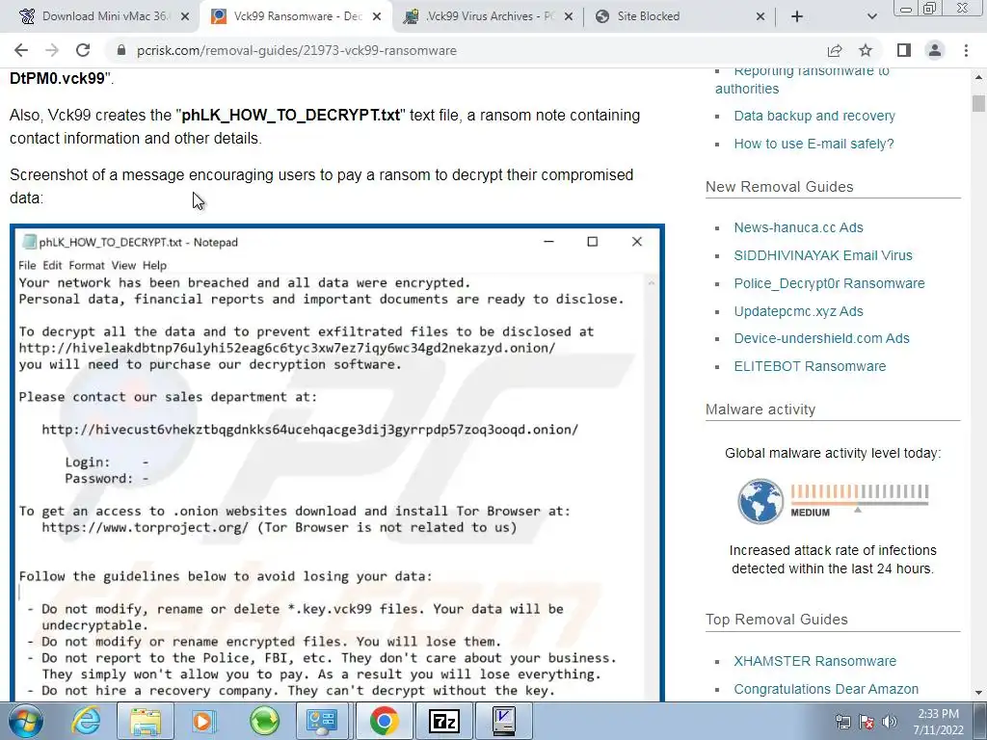This screenshot has width=987, height=740.
Task: Open the News-hanuca.cc Ads guide
Action: point(798,227)
